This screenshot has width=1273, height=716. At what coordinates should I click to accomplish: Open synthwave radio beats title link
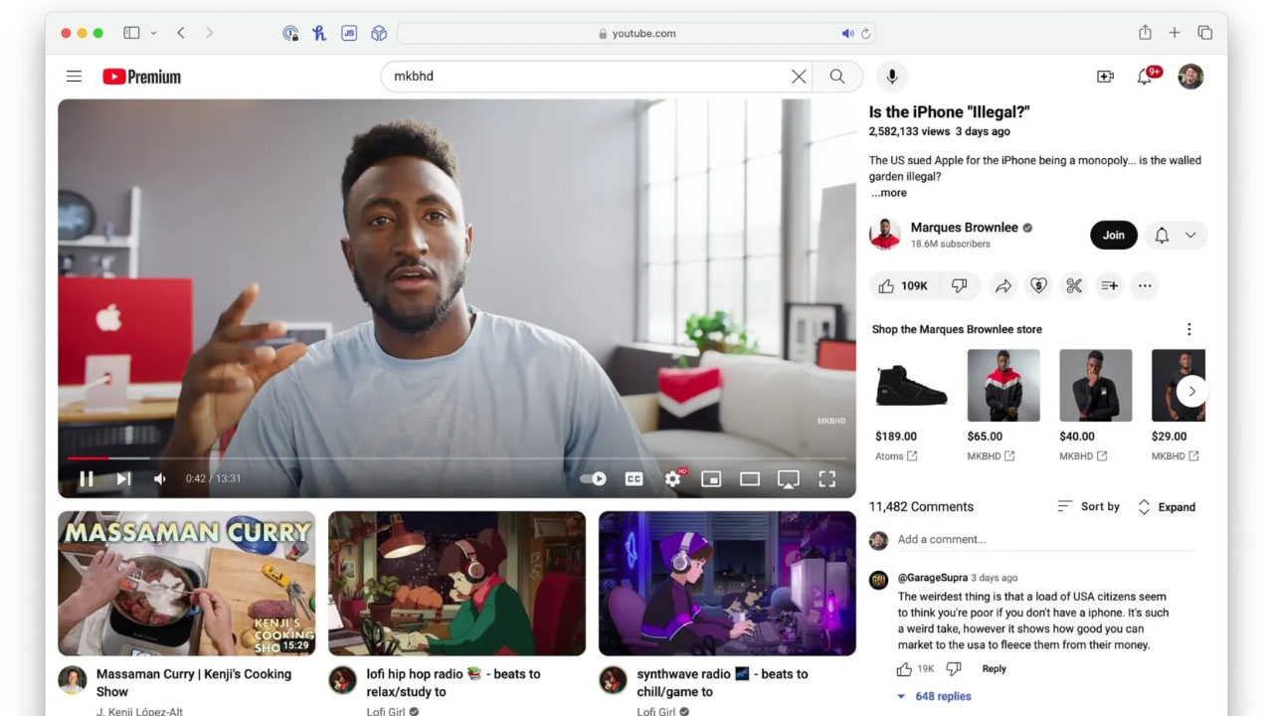pyautogui.click(x=723, y=682)
